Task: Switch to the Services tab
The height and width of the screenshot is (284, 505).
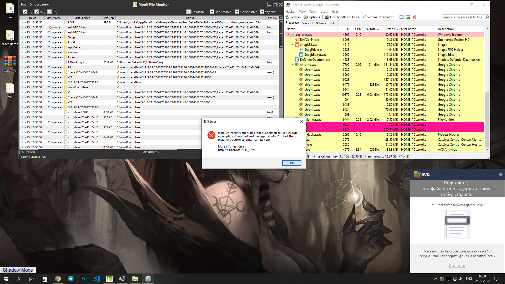Action: click(307, 23)
